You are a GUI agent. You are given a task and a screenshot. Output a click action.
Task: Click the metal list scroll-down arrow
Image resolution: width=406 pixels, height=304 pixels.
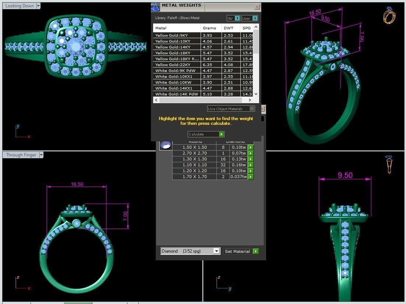(x=256, y=94)
